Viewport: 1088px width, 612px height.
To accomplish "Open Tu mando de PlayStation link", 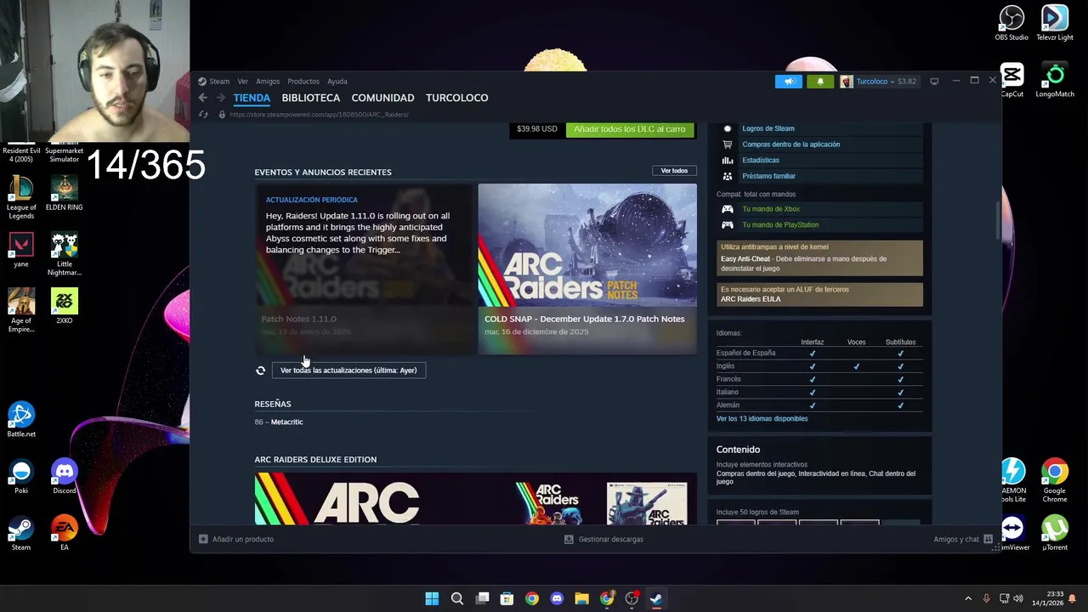I will (780, 225).
